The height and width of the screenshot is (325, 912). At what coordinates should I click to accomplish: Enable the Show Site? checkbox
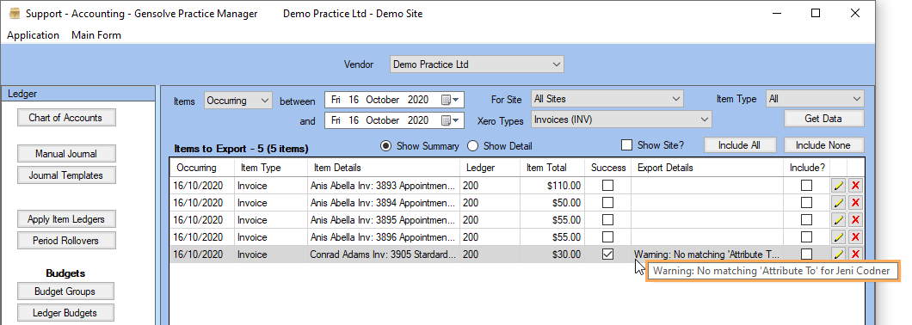(626, 145)
